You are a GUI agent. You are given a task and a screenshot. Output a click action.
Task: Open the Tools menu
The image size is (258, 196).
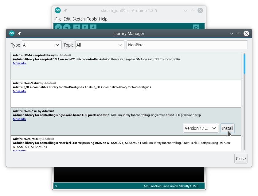(x=92, y=19)
